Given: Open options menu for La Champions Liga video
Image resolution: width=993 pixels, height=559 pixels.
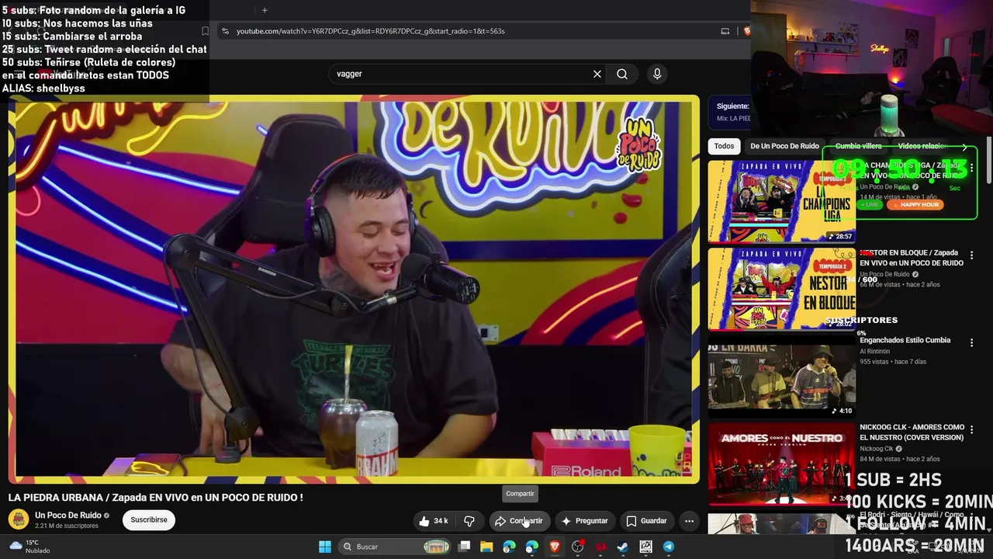Looking at the screenshot, I should tap(971, 168).
